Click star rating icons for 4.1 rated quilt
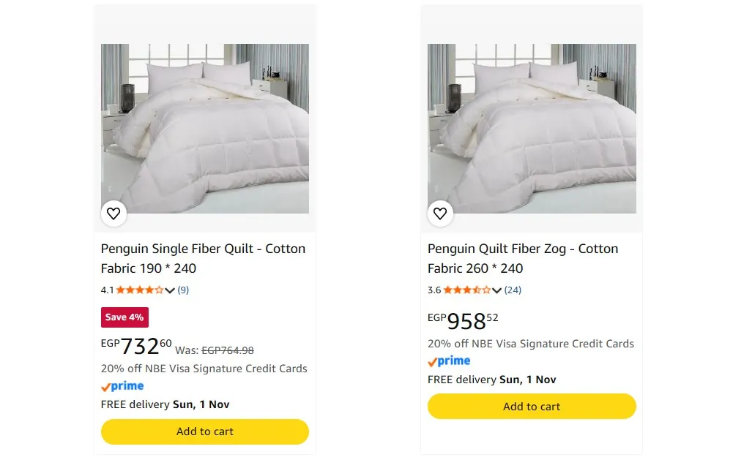The height and width of the screenshot is (460, 733). click(x=140, y=290)
